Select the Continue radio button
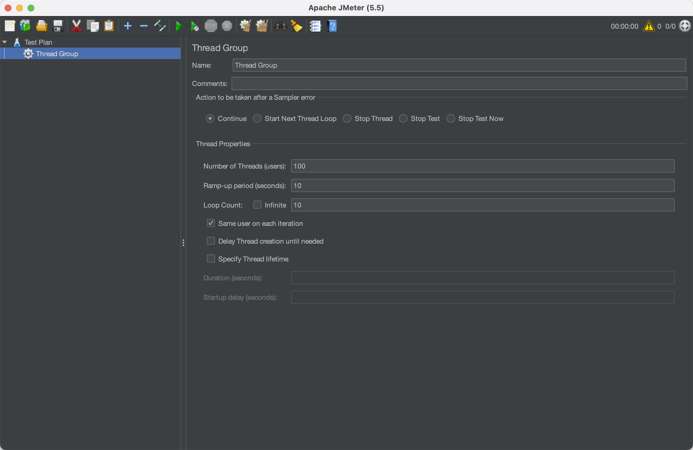693x450 pixels. click(210, 119)
